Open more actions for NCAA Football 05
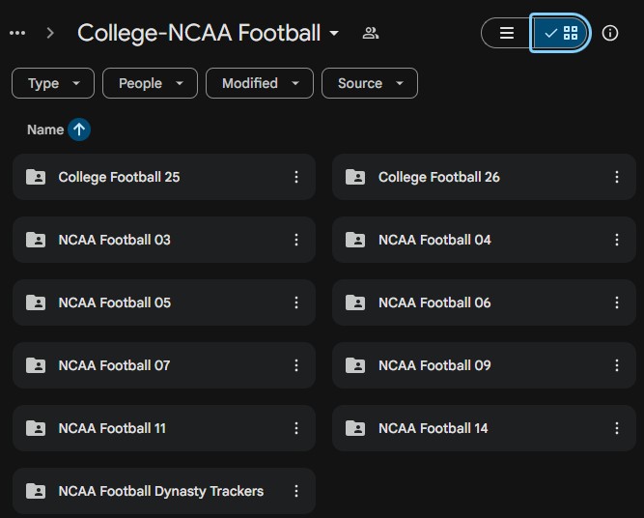 click(296, 302)
